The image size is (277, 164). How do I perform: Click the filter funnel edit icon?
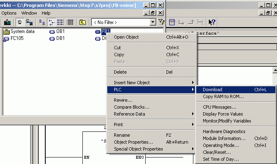pyautogui.click(x=161, y=22)
